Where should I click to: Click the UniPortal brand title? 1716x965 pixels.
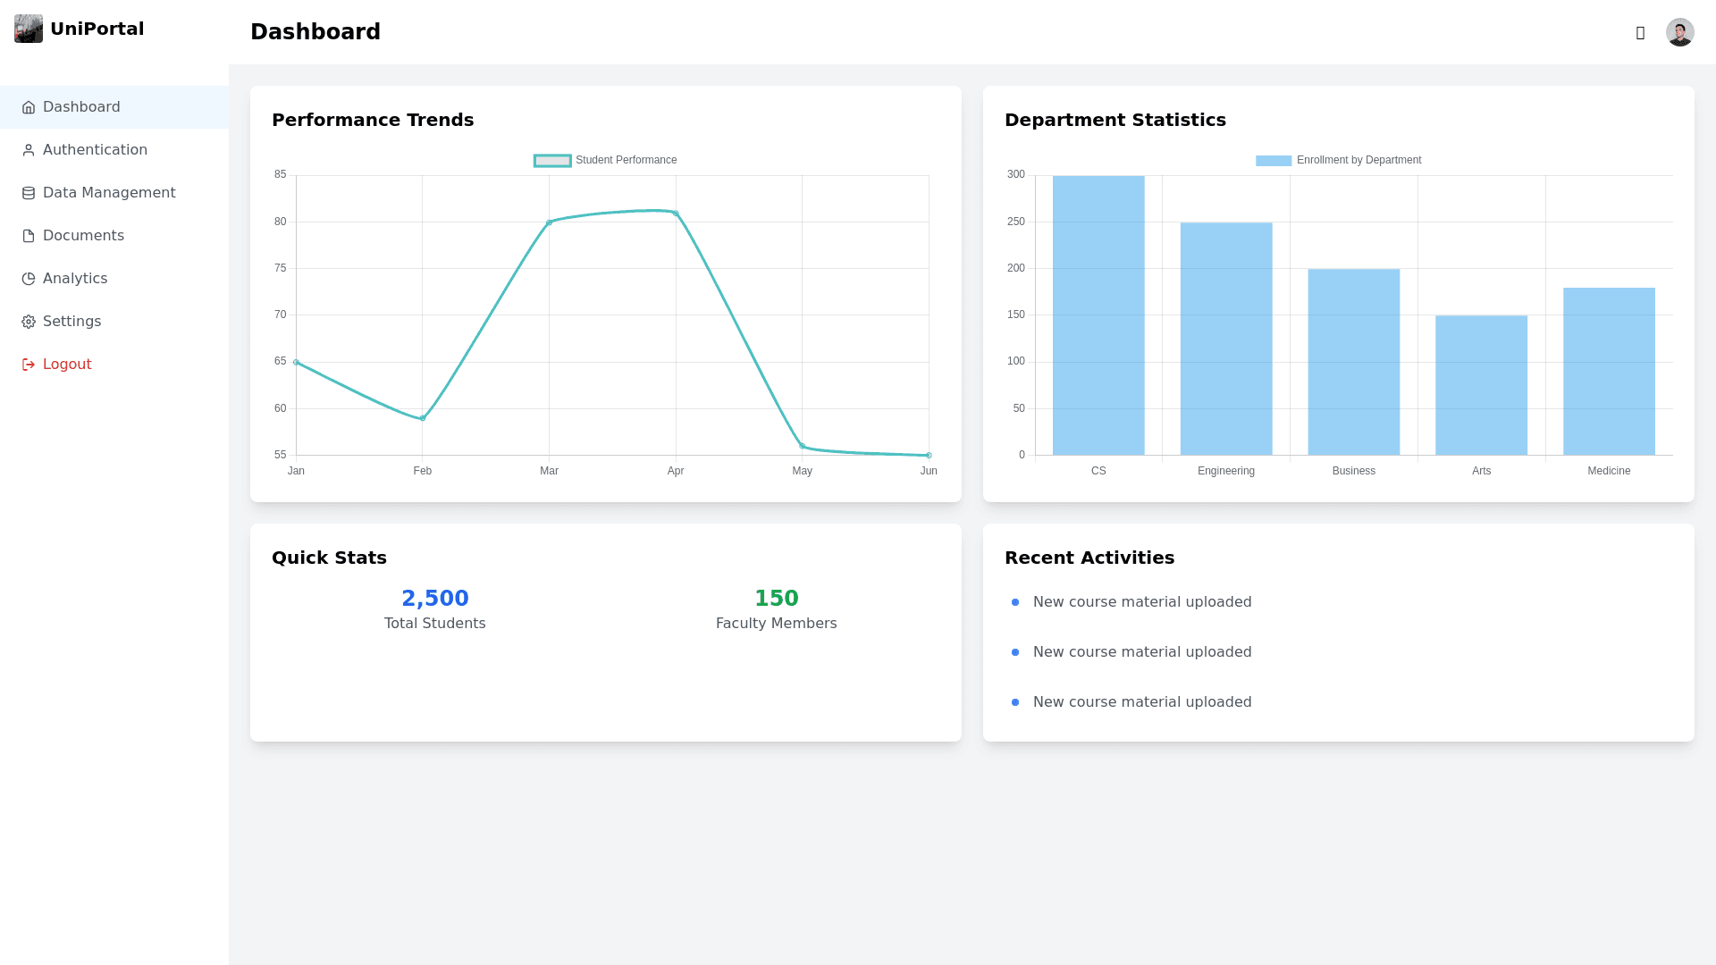(x=97, y=29)
